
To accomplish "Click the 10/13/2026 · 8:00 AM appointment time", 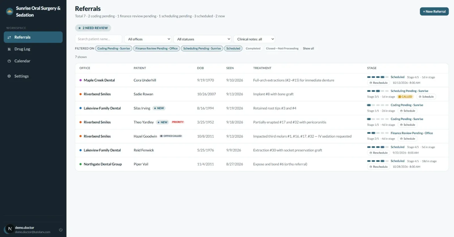I will pos(406,83).
